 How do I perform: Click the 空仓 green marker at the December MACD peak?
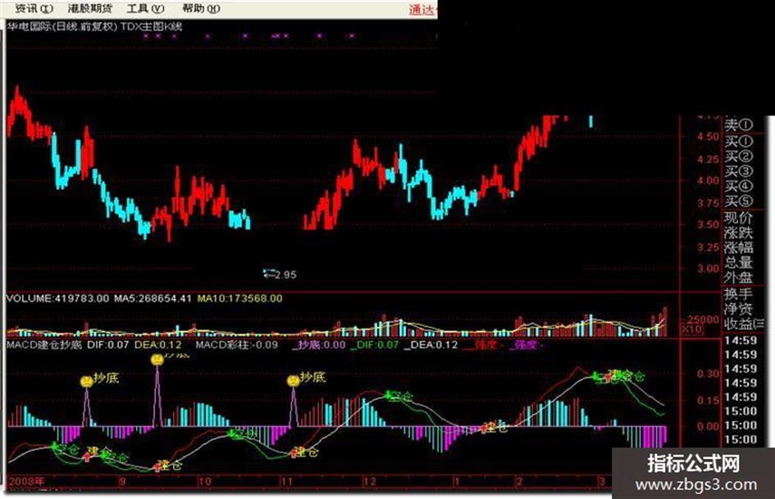point(389,395)
